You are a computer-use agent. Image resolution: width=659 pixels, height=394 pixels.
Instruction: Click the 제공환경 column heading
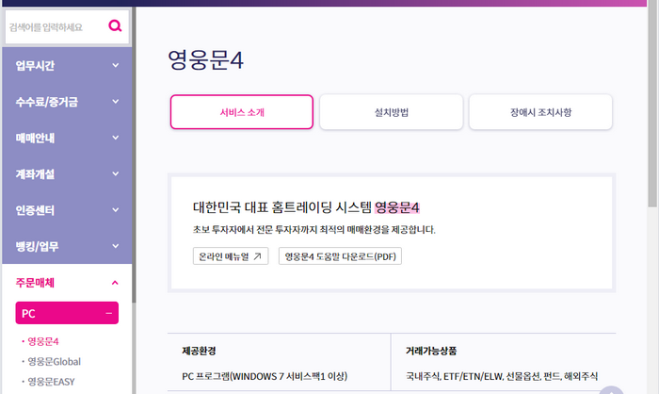tap(199, 351)
